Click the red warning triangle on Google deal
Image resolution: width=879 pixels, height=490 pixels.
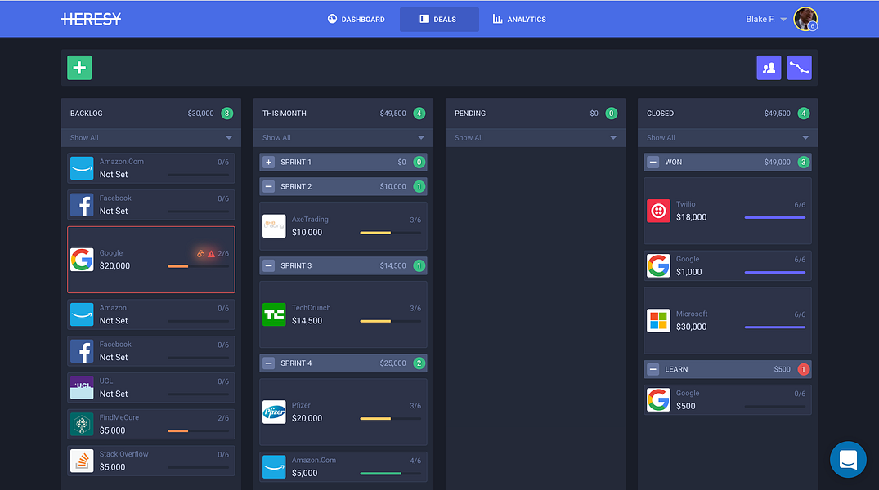pos(211,254)
